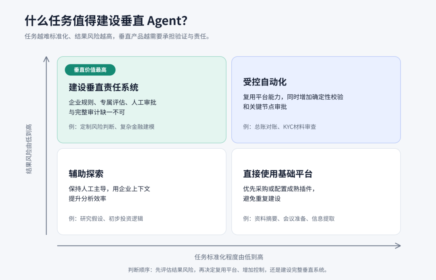Viewport: 436px width, 280px height.
Task: Click the footer note starting 判断顺序
Action: (228, 270)
